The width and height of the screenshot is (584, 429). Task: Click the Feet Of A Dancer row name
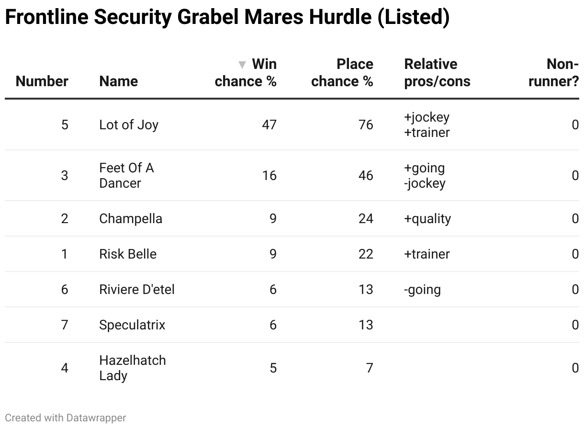pyautogui.click(x=126, y=175)
